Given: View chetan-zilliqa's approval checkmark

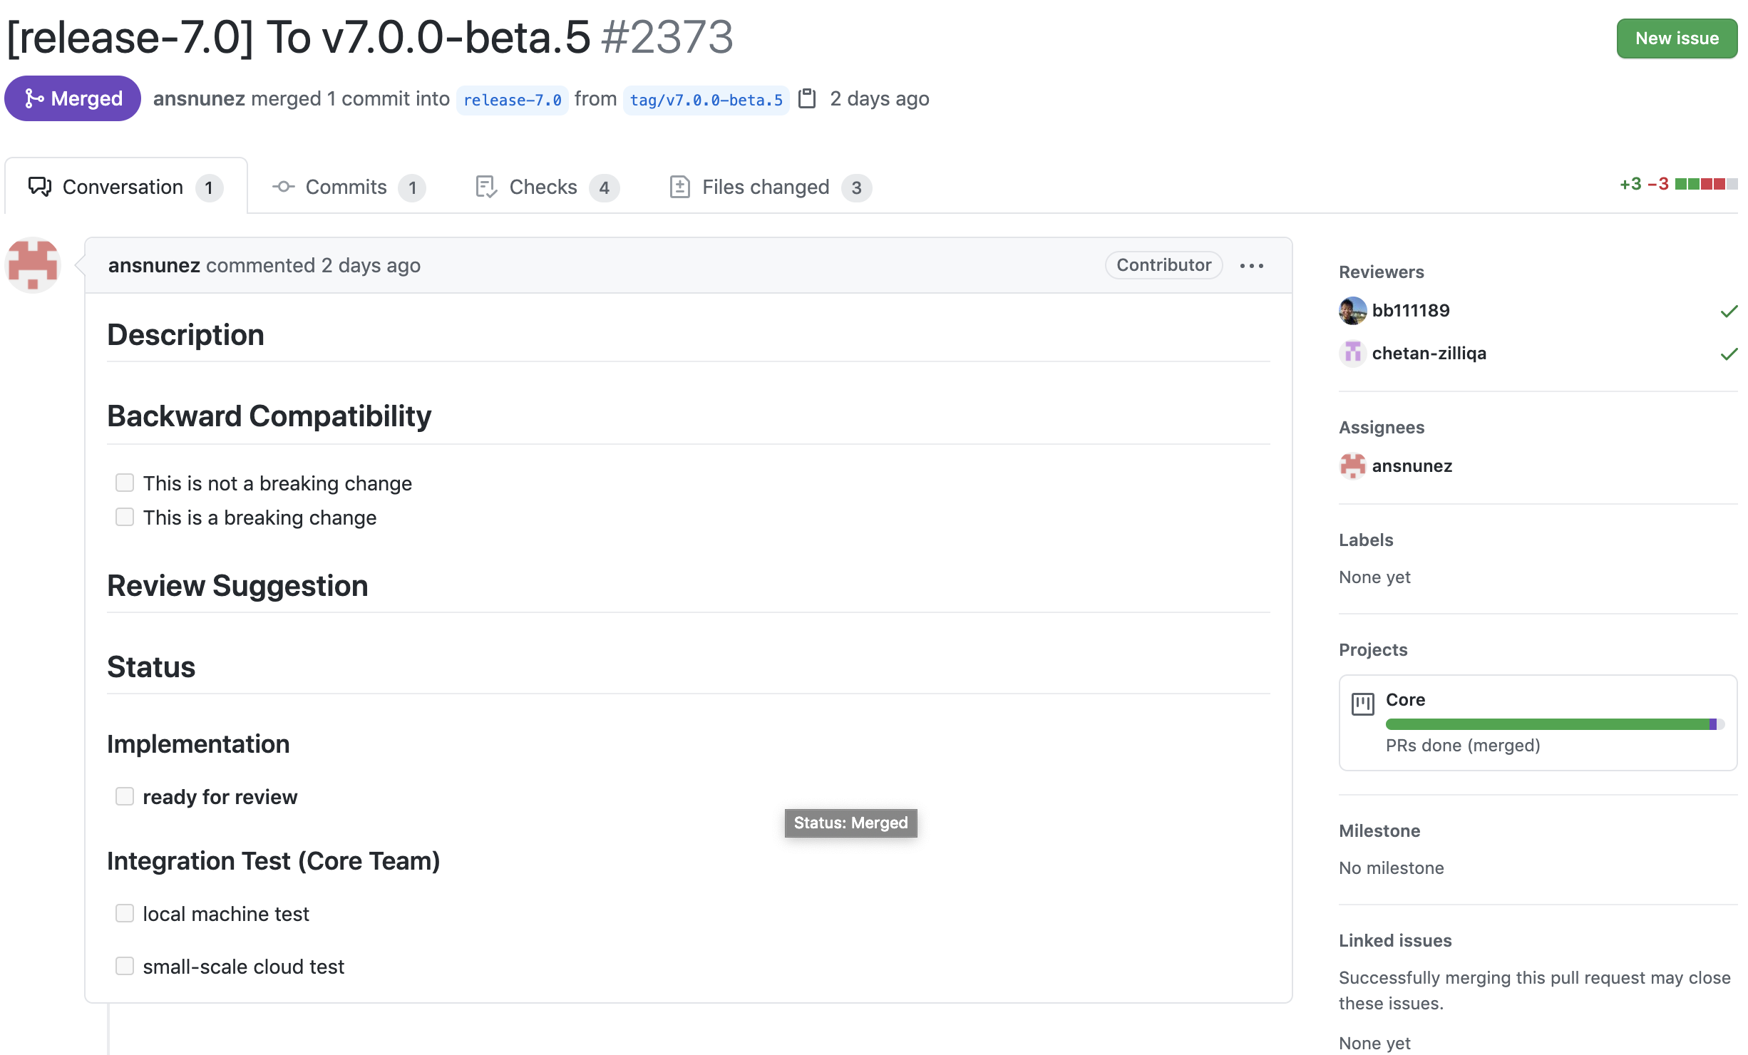Looking at the screenshot, I should pyautogui.click(x=1728, y=354).
